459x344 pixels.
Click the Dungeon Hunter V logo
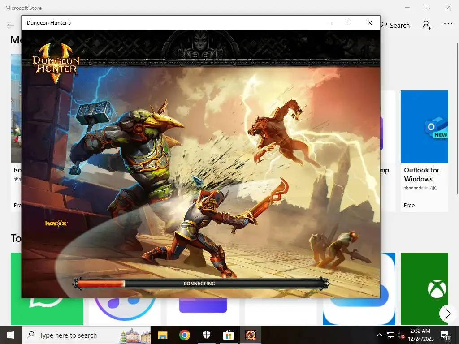(x=56, y=64)
